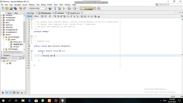Screen dimensions: 183x103
Task: Open Microsoft Edge from the taskbar
Action: click(30, 100)
